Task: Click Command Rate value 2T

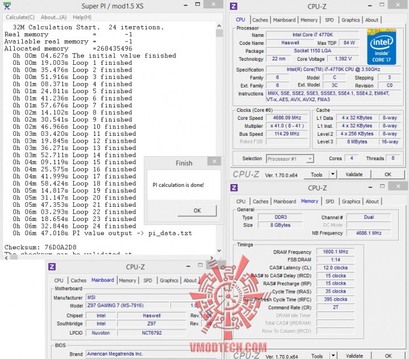Action: point(336,307)
